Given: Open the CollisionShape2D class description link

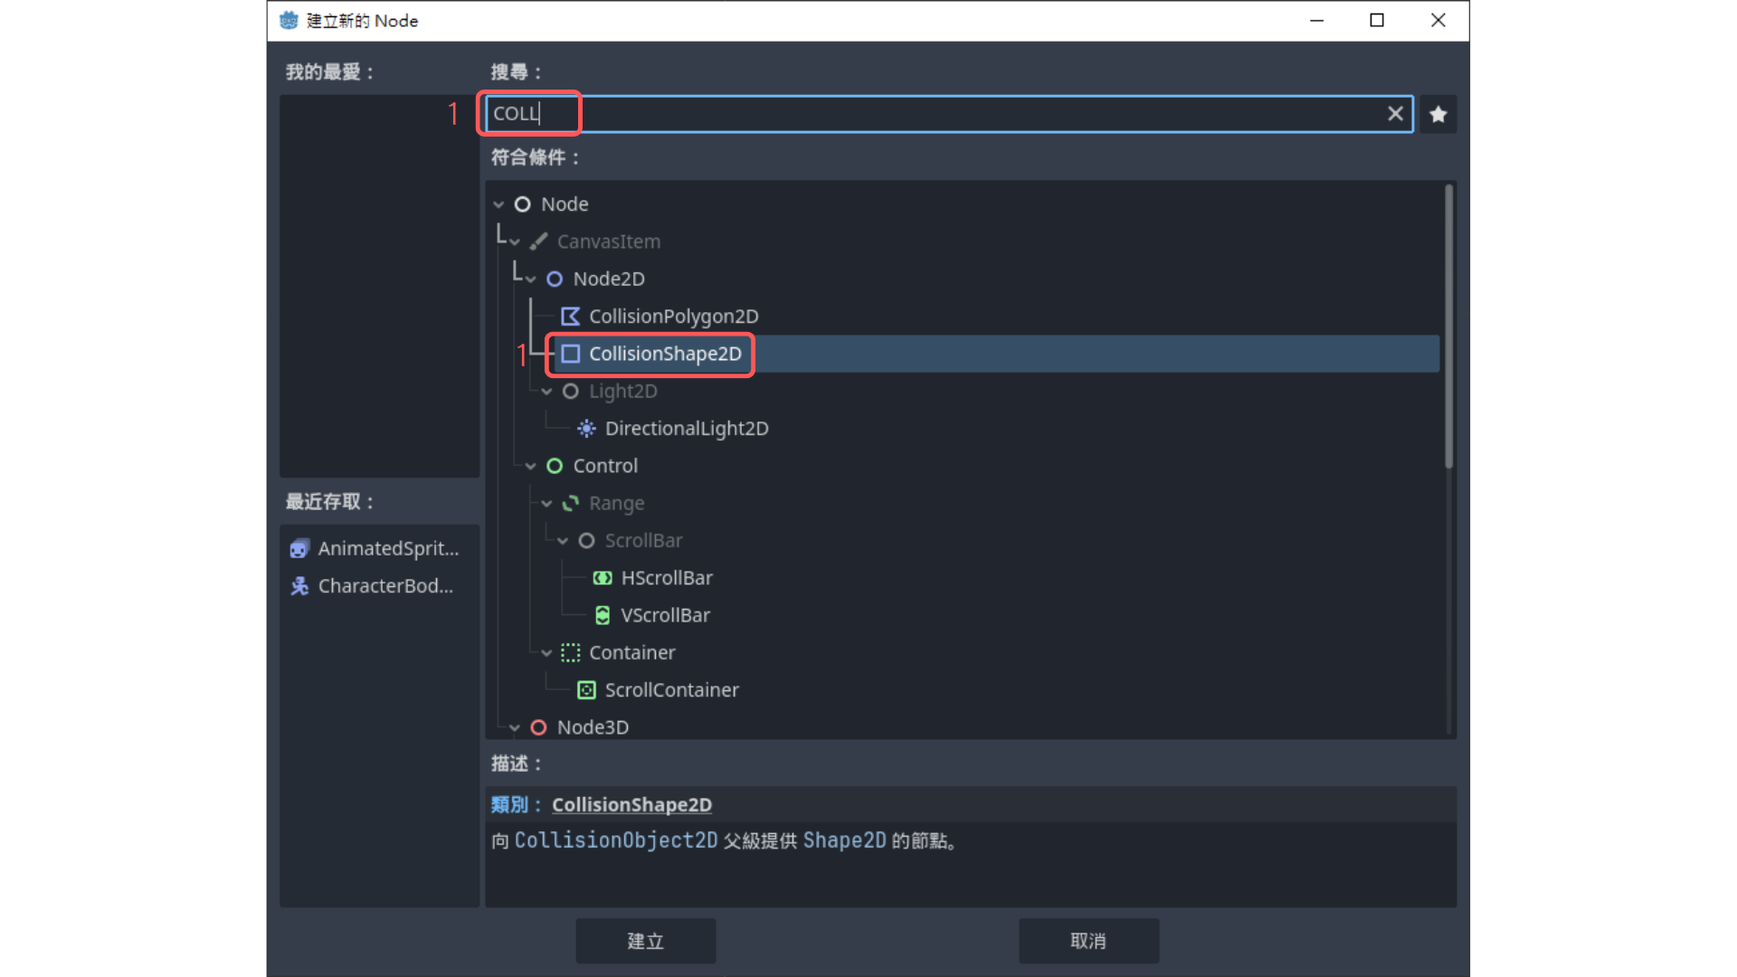Looking at the screenshot, I should 631,804.
